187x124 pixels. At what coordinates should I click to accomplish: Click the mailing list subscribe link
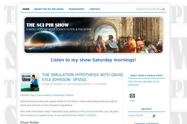click(143, 83)
